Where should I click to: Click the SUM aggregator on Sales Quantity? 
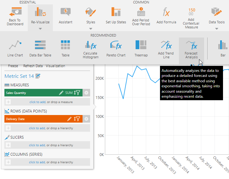[69, 93]
